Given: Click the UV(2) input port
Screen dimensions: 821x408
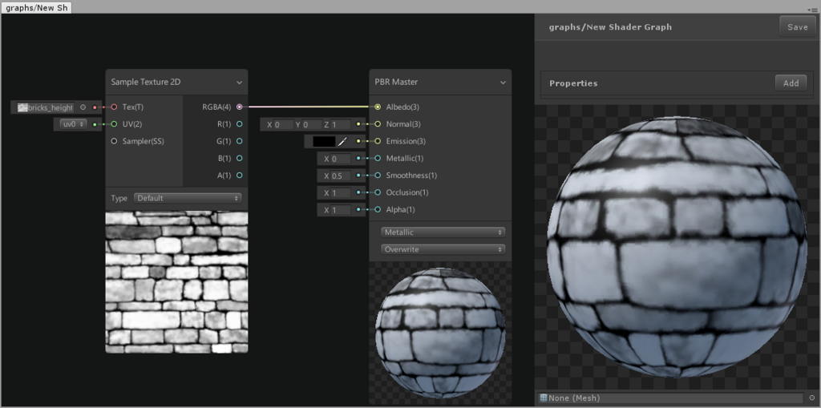Looking at the screenshot, I should click(114, 124).
